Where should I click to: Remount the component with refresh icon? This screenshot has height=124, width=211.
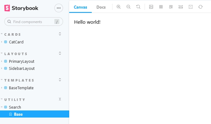click(200, 7)
